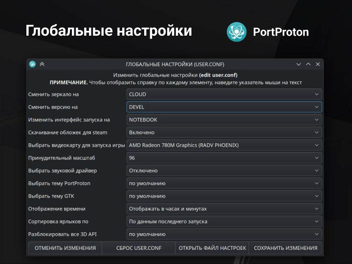
Task: Click the 'ПРИМЕЧАНИЕ' hint text line
Action: pyautogui.click(x=176, y=83)
